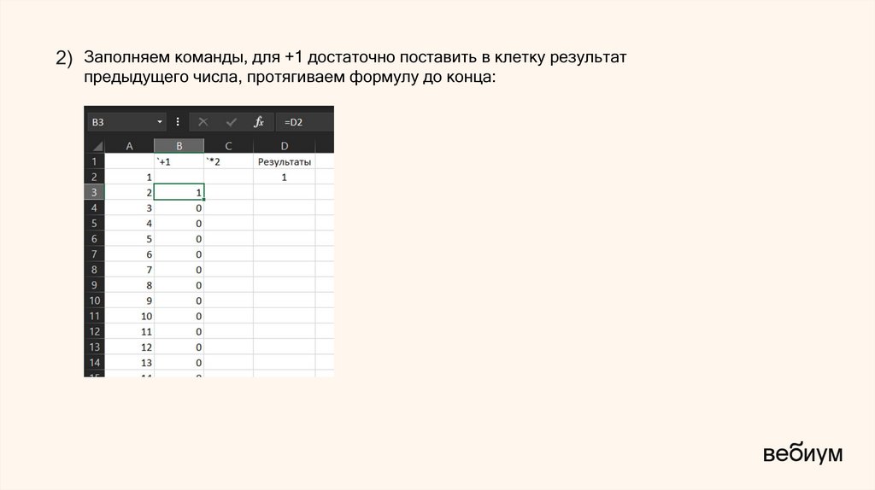Click cell C1 containing `*2
Image resolution: width=875 pixels, height=490 pixels.
(229, 161)
